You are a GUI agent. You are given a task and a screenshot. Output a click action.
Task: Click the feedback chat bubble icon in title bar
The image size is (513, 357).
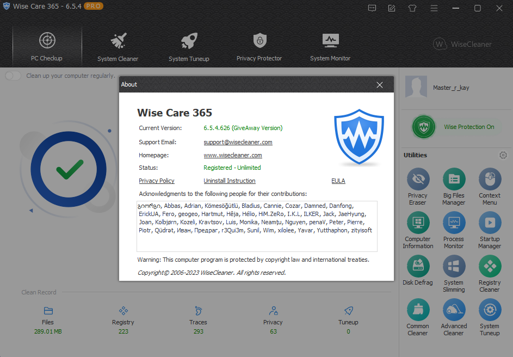click(372, 8)
